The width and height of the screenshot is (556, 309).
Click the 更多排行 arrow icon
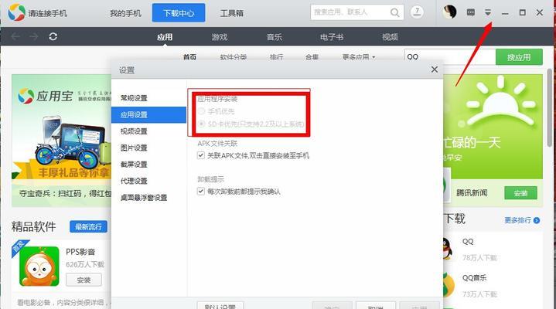[x=537, y=220]
